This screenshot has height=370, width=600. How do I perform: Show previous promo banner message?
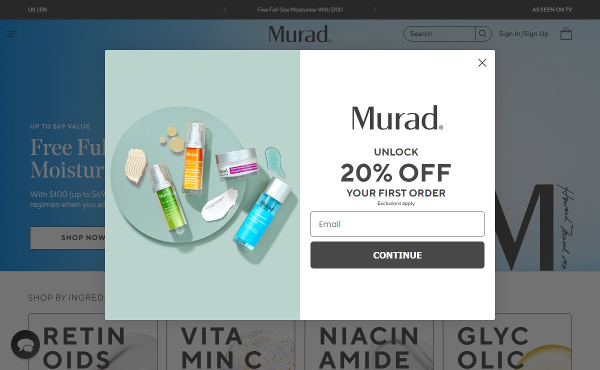pyautogui.click(x=225, y=9)
